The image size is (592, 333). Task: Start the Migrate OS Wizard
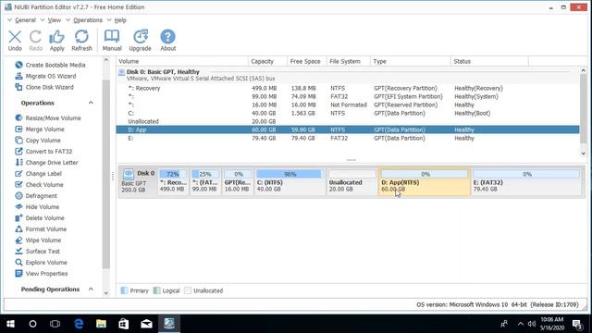(45, 76)
